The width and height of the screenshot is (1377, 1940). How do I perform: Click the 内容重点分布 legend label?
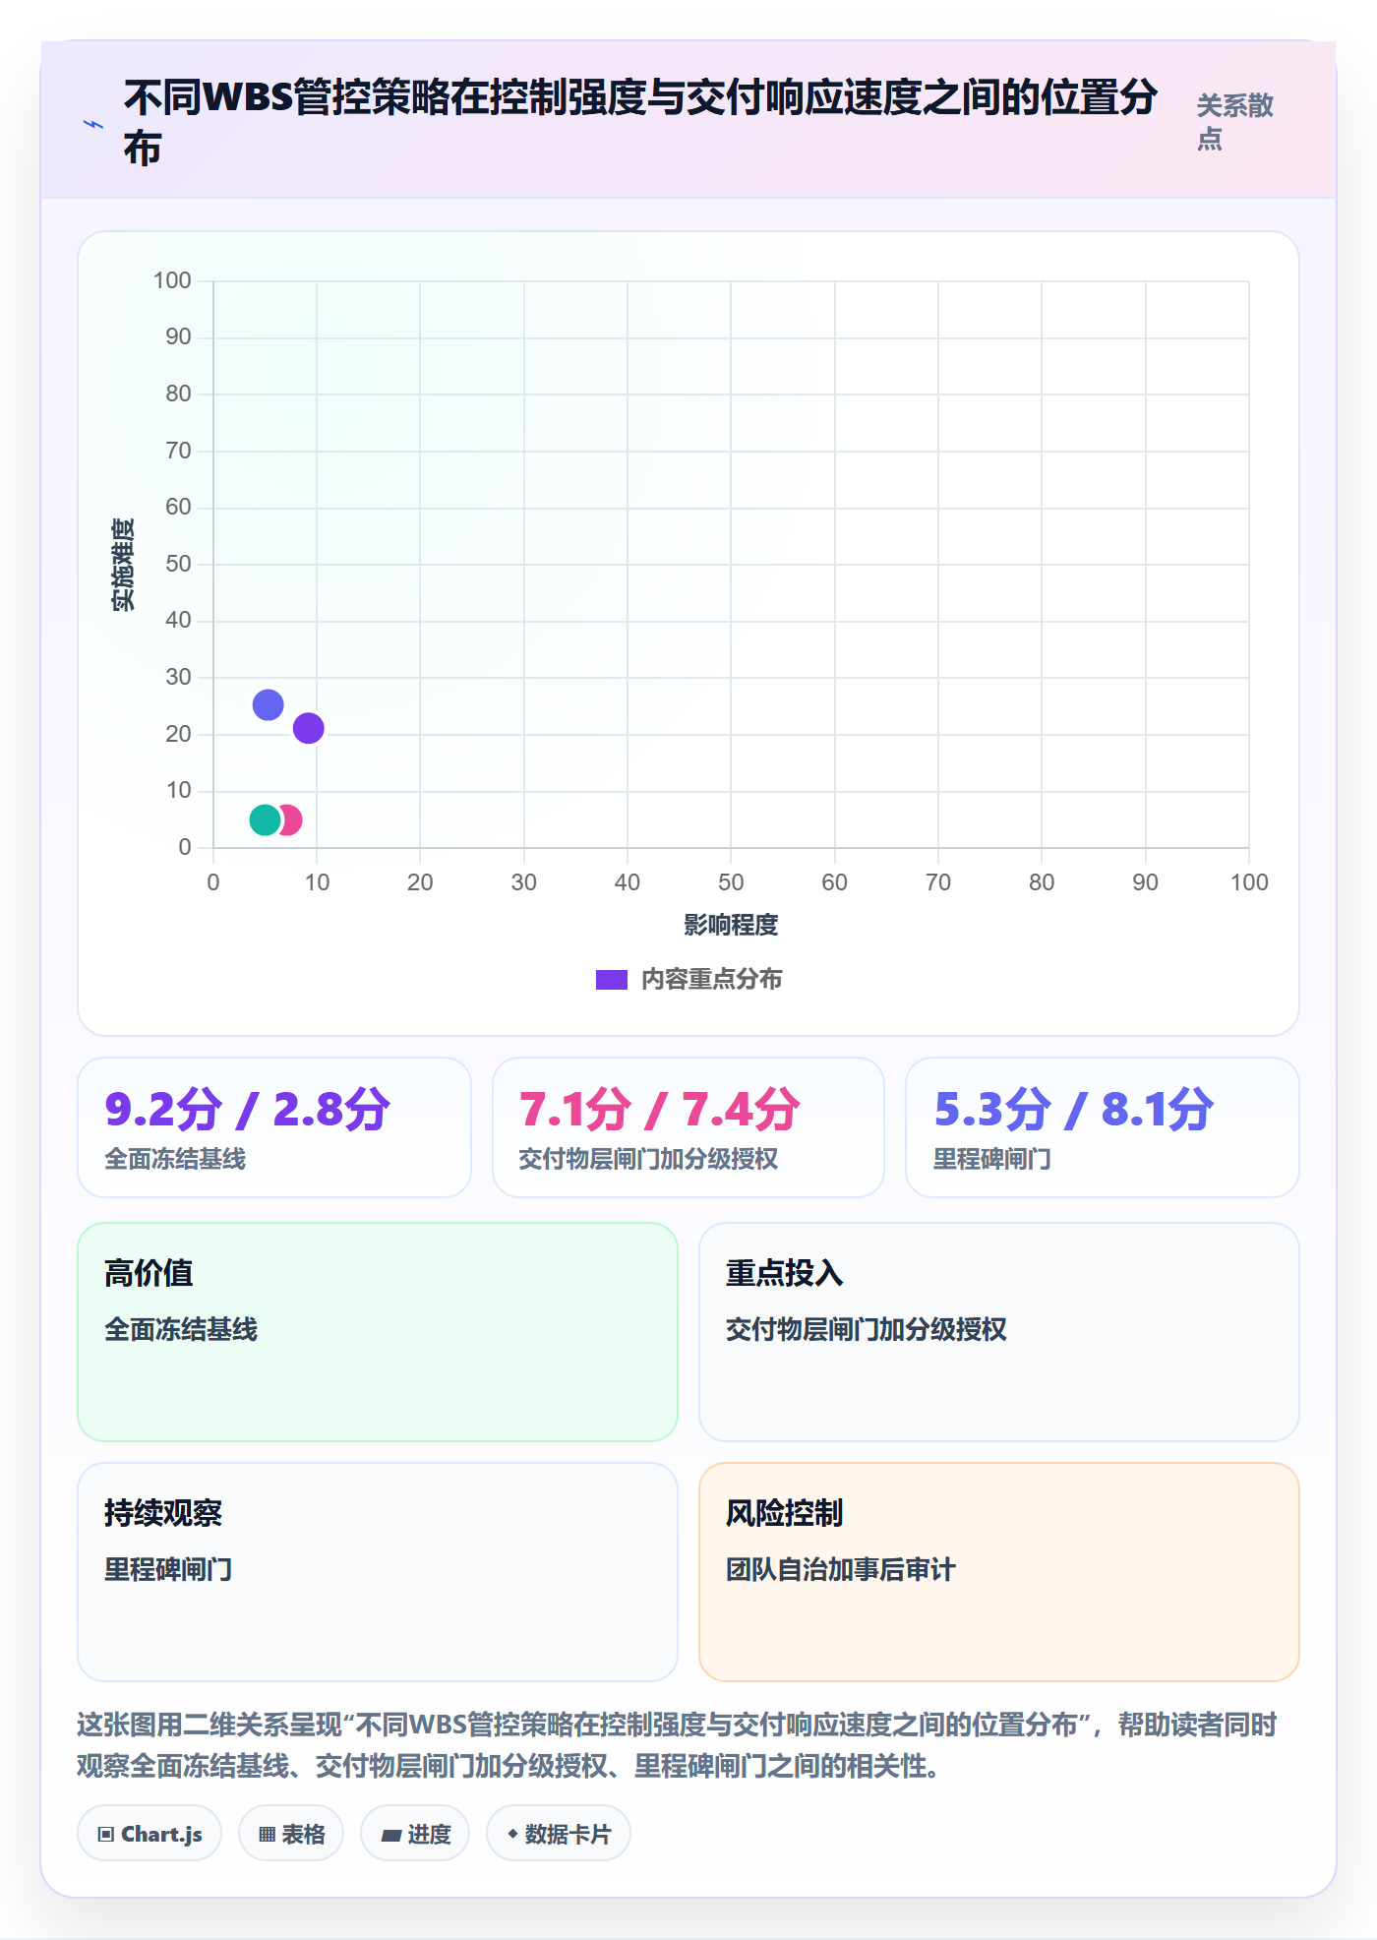711,980
